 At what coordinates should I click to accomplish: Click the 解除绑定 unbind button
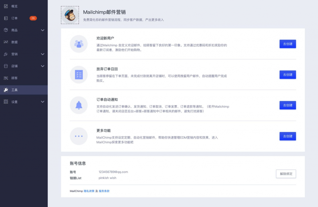[x=286, y=174]
